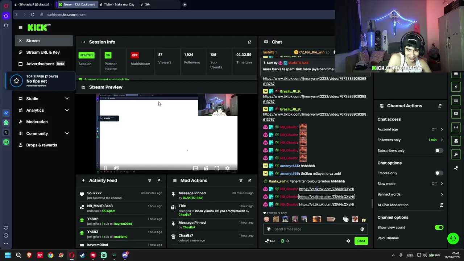Viewport: 464px width, 261px height.
Task: Toggle the Kick sidebar hamburger menu
Action: (21, 28)
